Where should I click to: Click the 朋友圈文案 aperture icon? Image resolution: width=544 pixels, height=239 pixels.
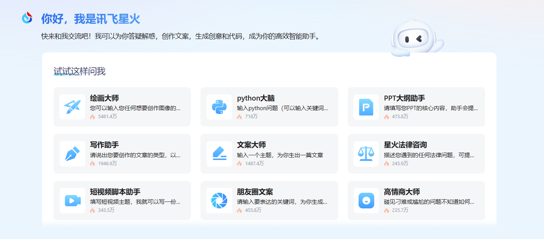point(219,201)
